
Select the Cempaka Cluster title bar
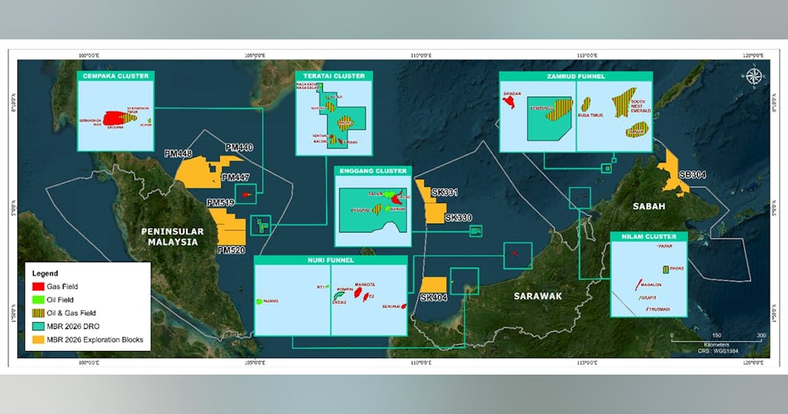coord(115,76)
